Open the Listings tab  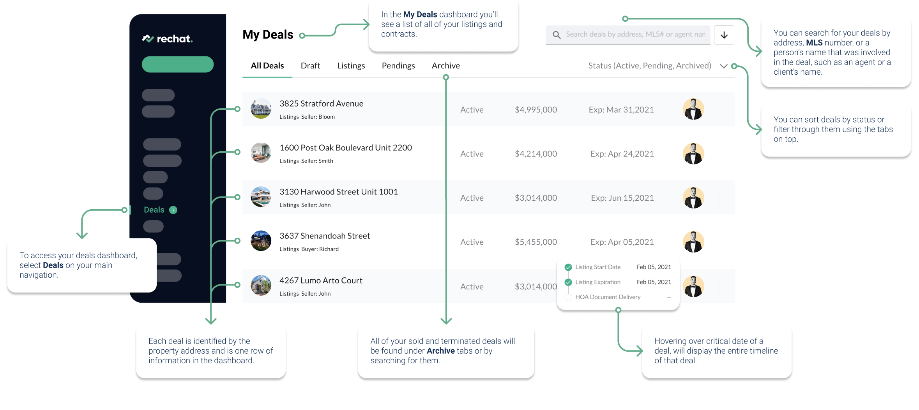click(351, 66)
